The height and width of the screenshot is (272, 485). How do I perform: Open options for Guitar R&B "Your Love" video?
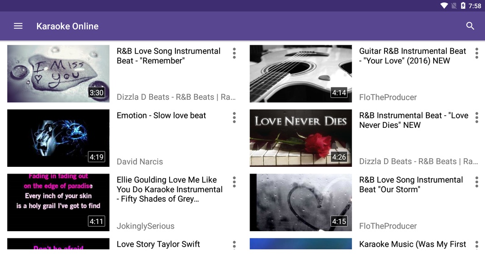point(477,53)
